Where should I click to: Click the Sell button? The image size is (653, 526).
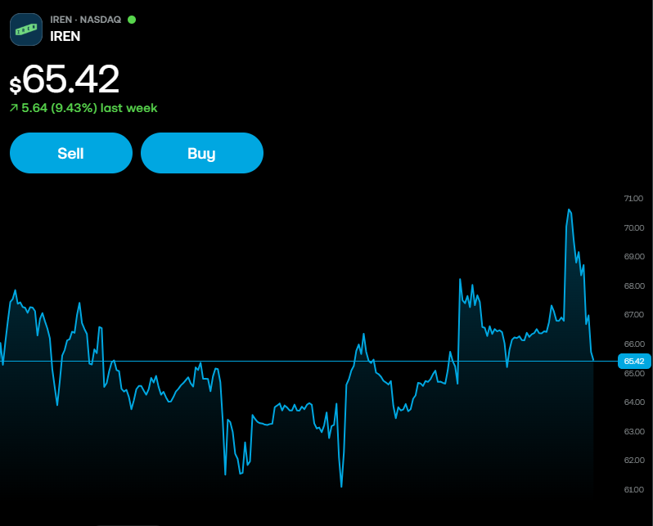click(x=71, y=153)
